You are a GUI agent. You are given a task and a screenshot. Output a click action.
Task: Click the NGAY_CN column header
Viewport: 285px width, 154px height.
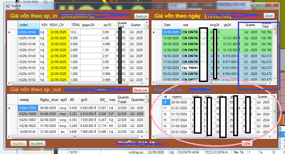[x=58, y=25]
